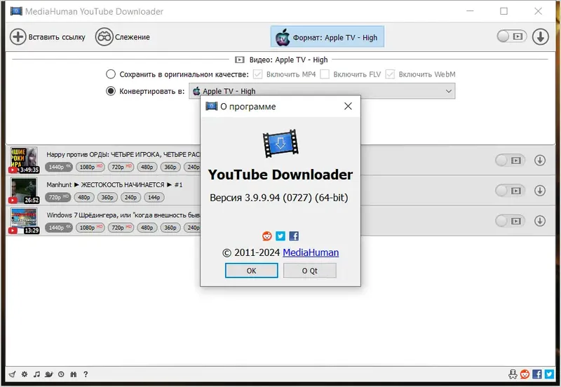
Task: Select 720p quality for Manhunt video
Action: click(58, 198)
